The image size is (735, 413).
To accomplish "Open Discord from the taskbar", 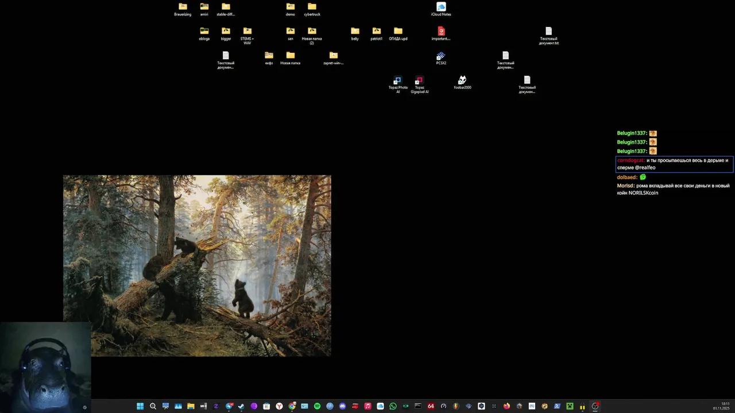I will (x=342, y=406).
